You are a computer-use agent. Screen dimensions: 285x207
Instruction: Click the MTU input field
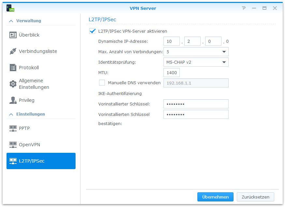(172, 72)
